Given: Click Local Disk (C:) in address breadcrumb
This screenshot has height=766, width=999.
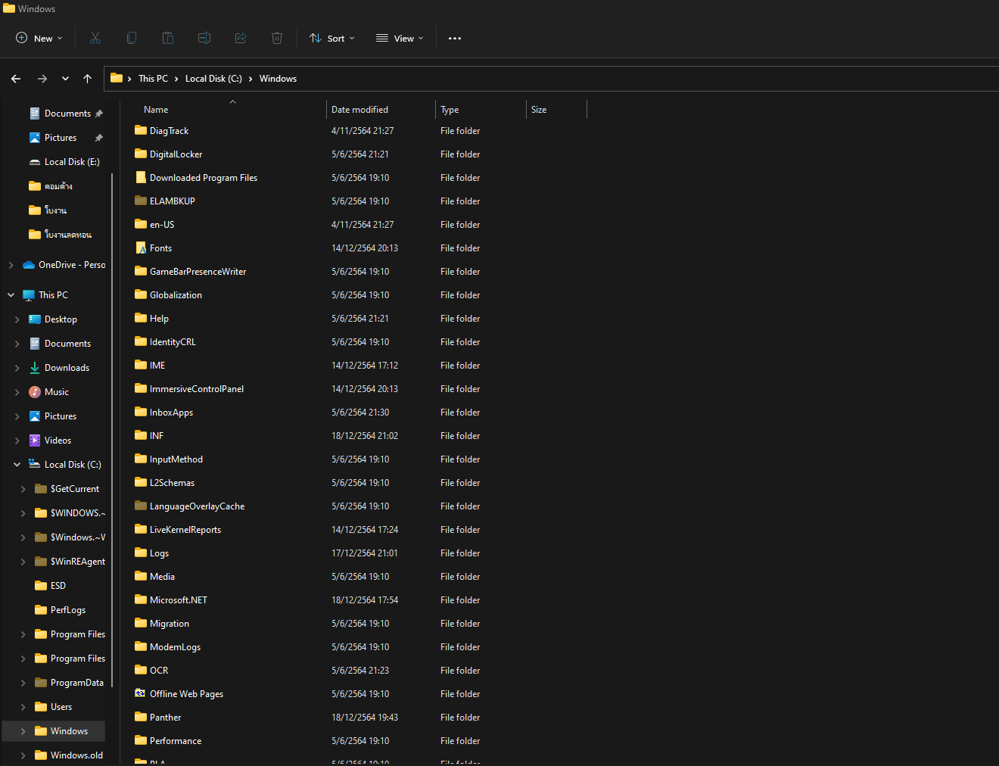Looking at the screenshot, I should [213, 79].
